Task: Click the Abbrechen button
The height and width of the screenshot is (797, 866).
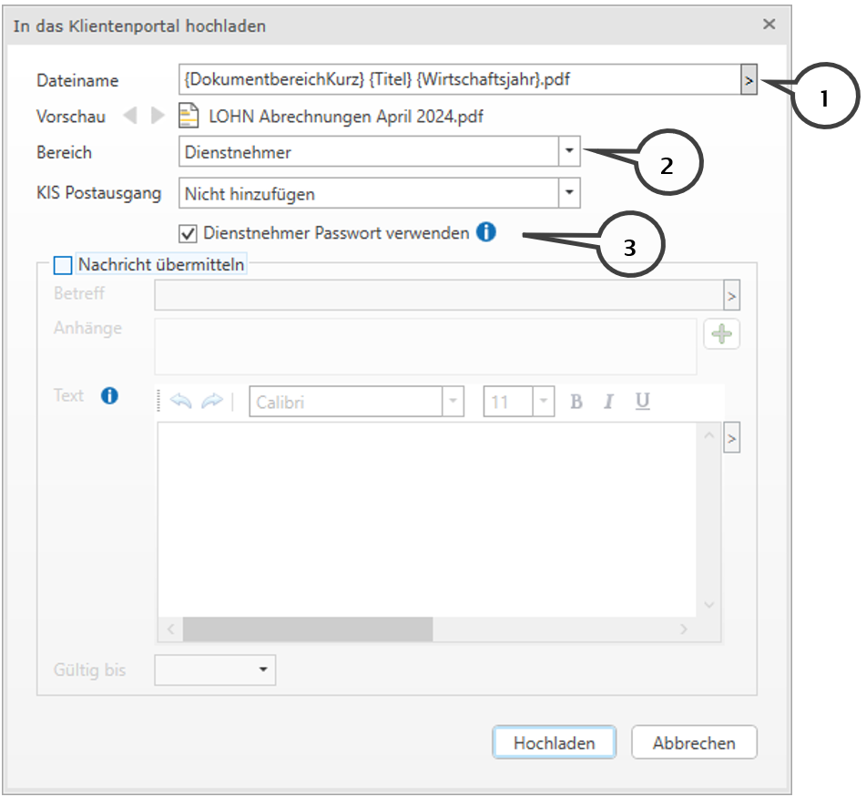Action: 694,742
